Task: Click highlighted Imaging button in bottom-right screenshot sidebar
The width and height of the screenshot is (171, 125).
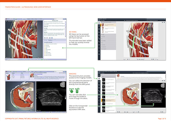Action: click(x=99, y=78)
